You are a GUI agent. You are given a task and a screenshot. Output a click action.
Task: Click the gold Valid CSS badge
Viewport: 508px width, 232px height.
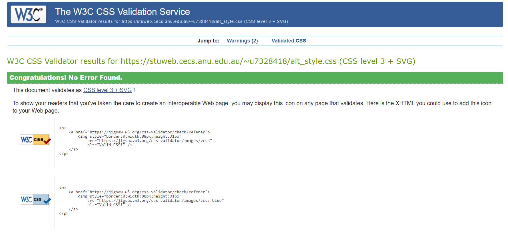35,140
